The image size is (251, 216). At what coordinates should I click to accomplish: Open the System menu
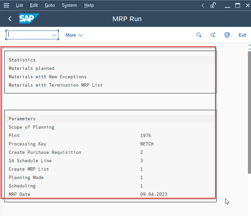[69, 5]
